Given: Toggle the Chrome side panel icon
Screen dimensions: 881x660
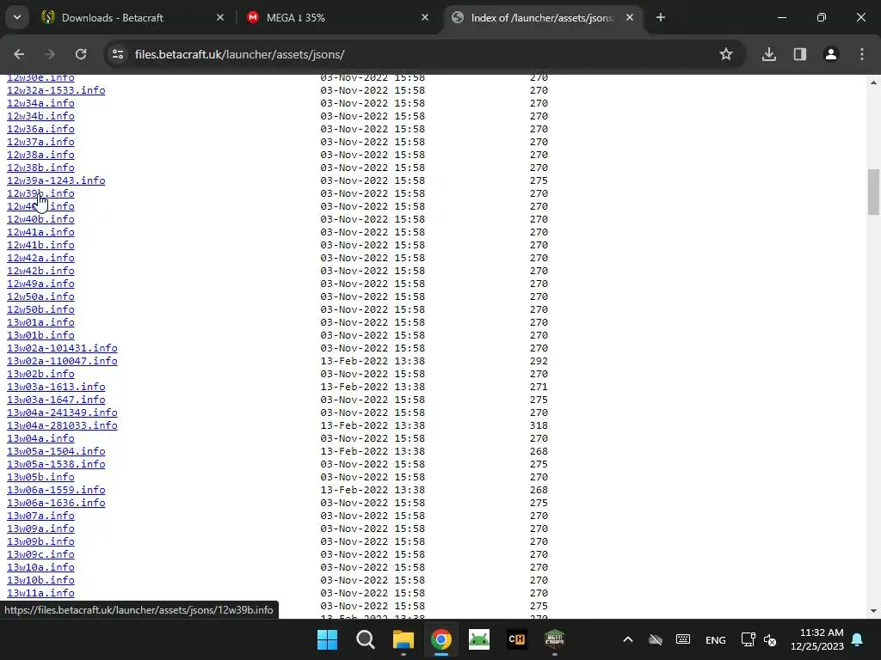Looking at the screenshot, I should coord(800,54).
